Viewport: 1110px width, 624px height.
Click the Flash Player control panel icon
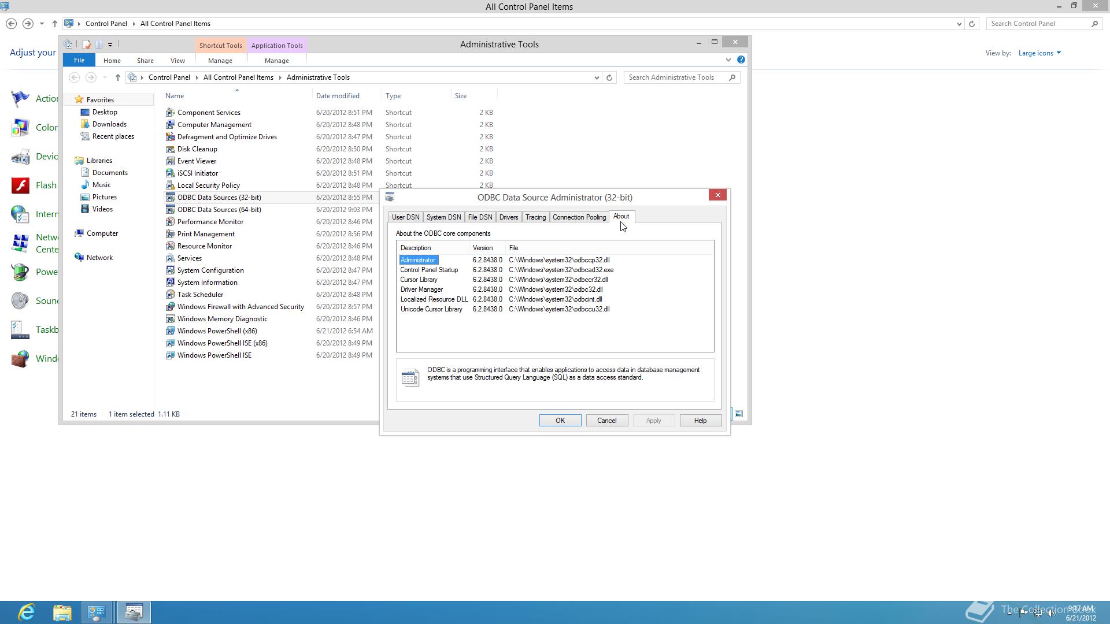(x=21, y=185)
